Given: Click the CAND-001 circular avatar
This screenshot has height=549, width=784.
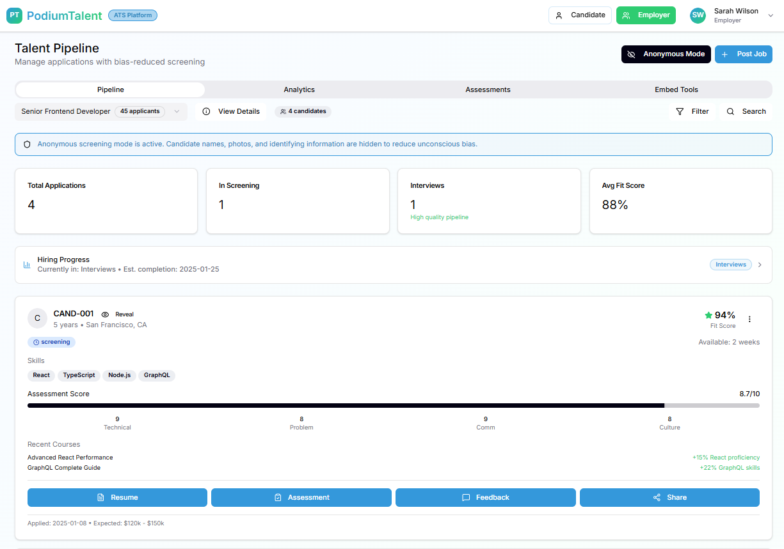Looking at the screenshot, I should [x=37, y=318].
